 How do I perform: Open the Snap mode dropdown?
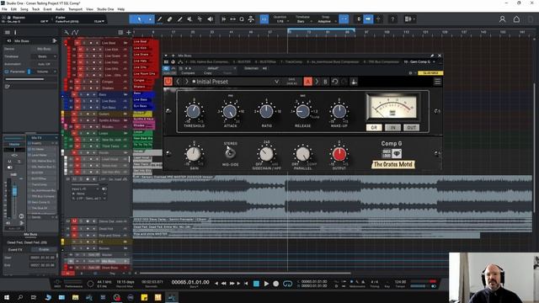(x=326, y=21)
